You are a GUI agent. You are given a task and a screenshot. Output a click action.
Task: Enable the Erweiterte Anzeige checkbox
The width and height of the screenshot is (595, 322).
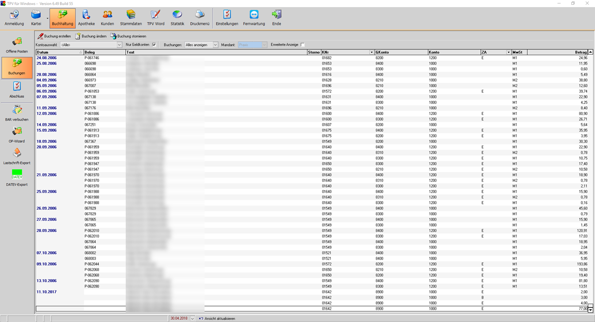pyautogui.click(x=302, y=45)
